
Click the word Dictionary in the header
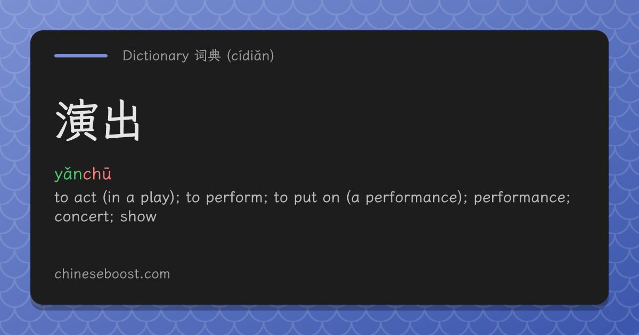(155, 55)
